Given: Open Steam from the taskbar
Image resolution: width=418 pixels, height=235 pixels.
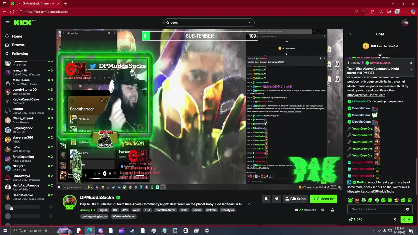Looking at the screenshot, I should pos(132,231).
